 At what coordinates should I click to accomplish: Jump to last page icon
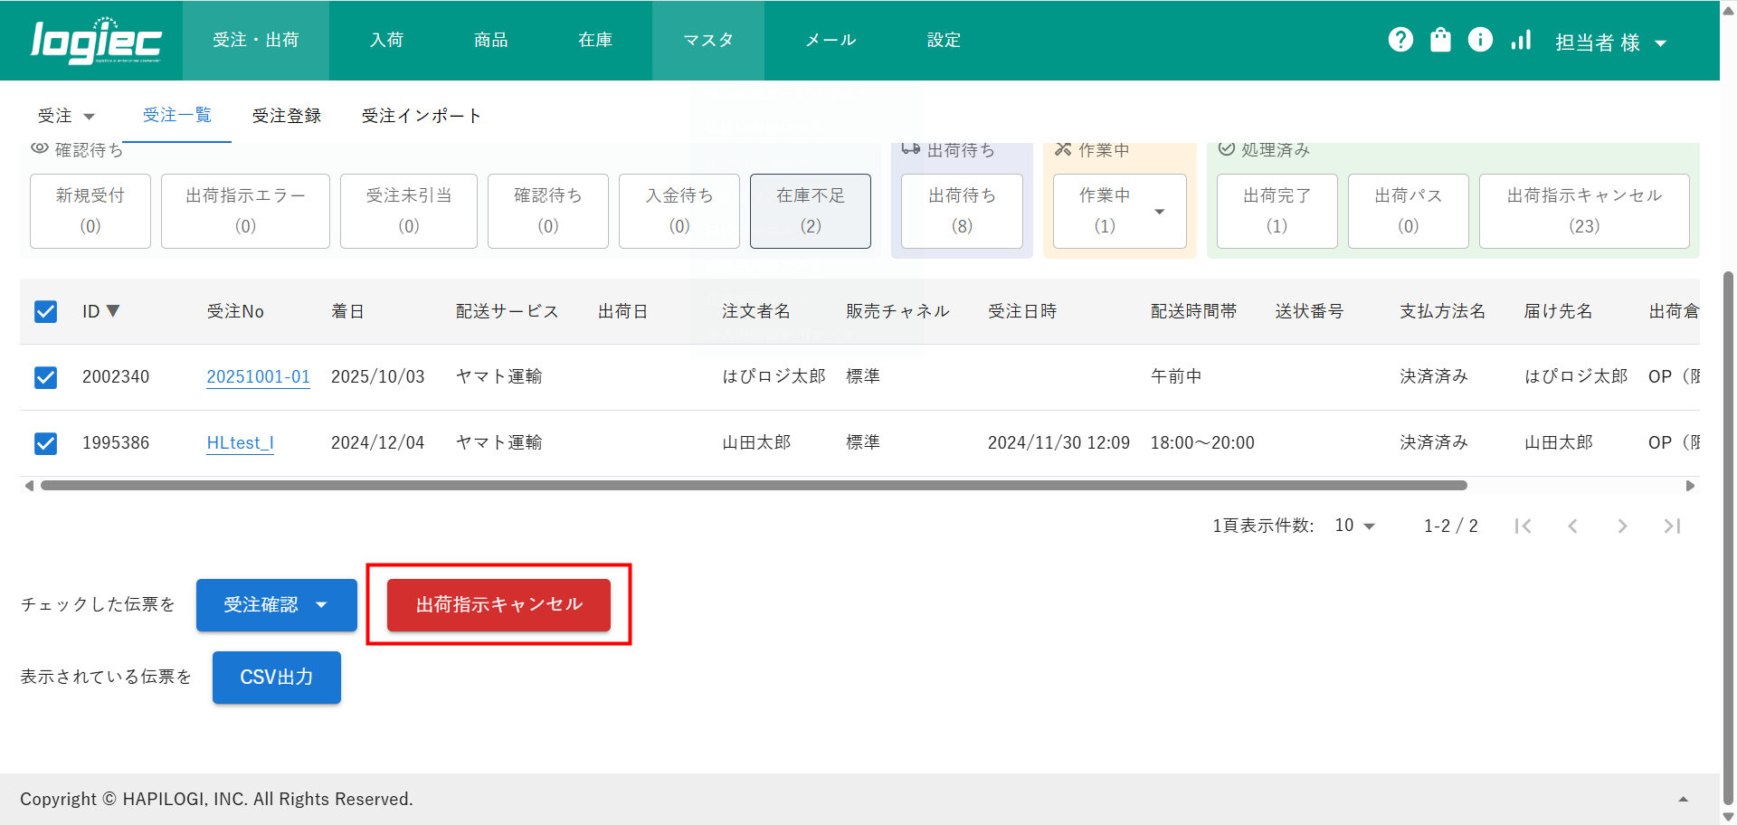1672,526
